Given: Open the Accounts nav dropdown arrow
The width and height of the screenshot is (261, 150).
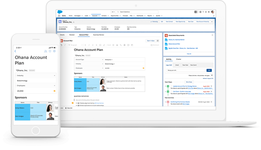Looking at the screenshot, I should (99, 16).
